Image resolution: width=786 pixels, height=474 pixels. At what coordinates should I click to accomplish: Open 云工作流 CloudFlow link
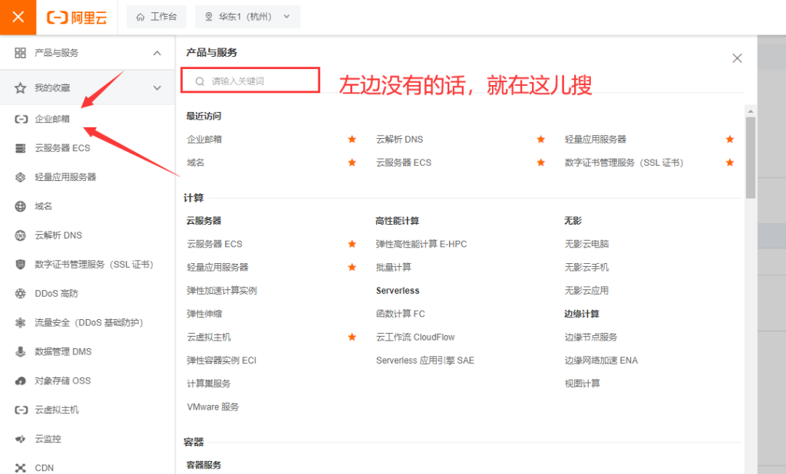415,337
